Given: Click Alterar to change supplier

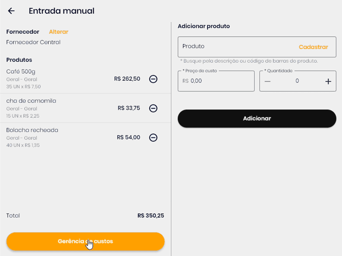Looking at the screenshot, I should (59, 32).
